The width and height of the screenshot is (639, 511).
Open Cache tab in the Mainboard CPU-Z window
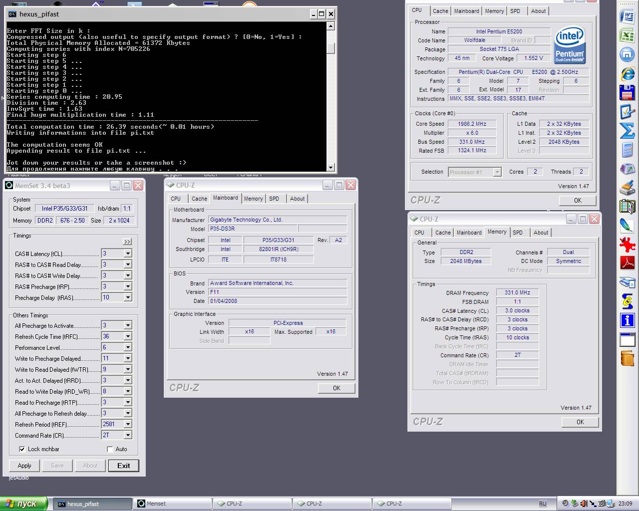click(x=199, y=199)
